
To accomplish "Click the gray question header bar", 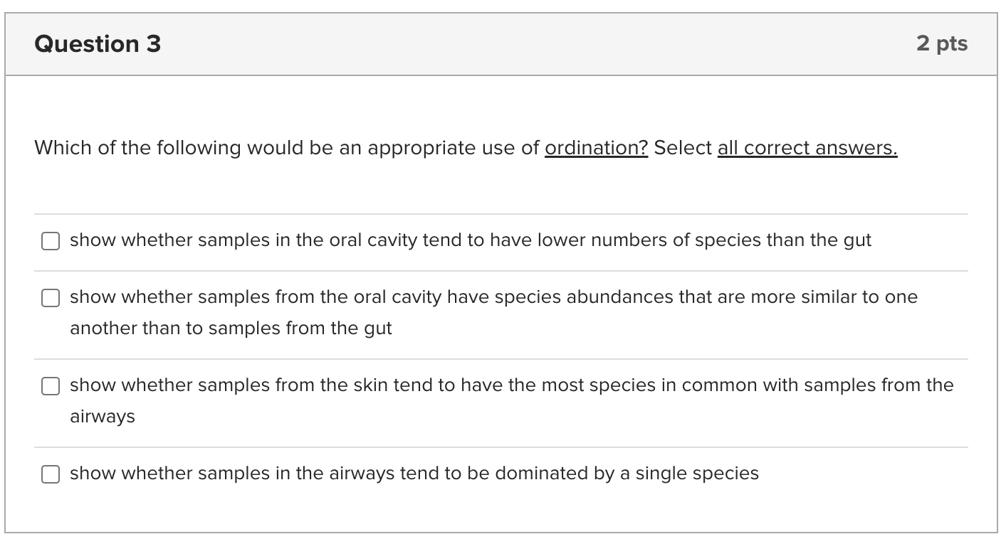I will tap(498, 43).
